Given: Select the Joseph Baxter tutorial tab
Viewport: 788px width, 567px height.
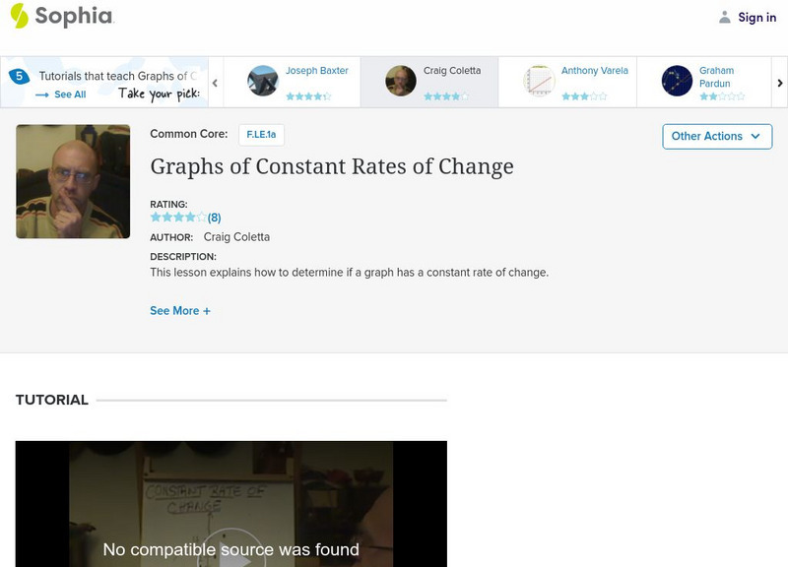Looking at the screenshot, I should [x=316, y=71].
